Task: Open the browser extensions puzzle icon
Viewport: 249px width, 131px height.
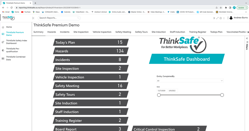Action: (x=226, y=8)
